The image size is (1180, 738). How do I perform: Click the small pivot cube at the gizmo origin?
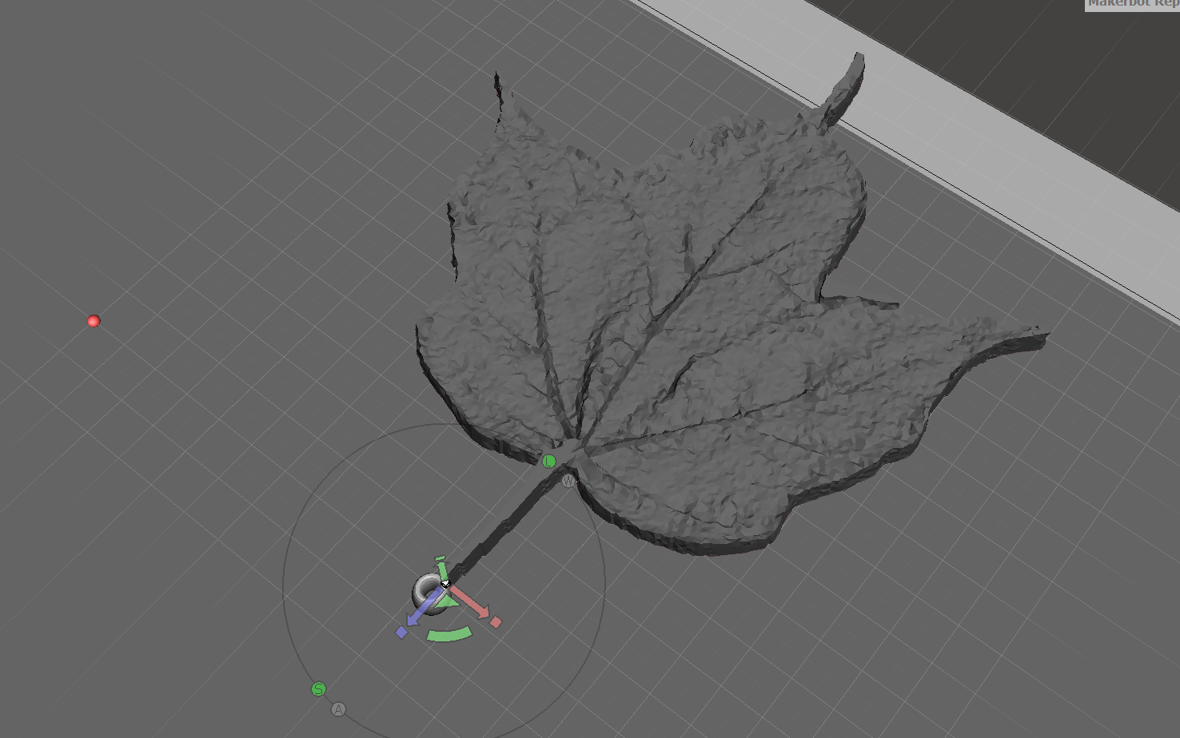(x=445, y=584)
